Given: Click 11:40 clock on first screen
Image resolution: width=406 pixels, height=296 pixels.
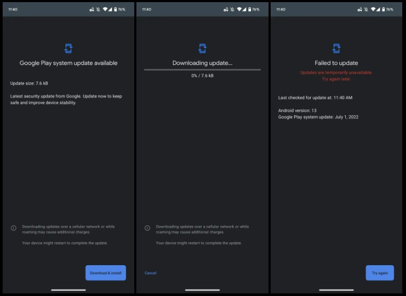Looking at the screenshot, I should [13, 9].
